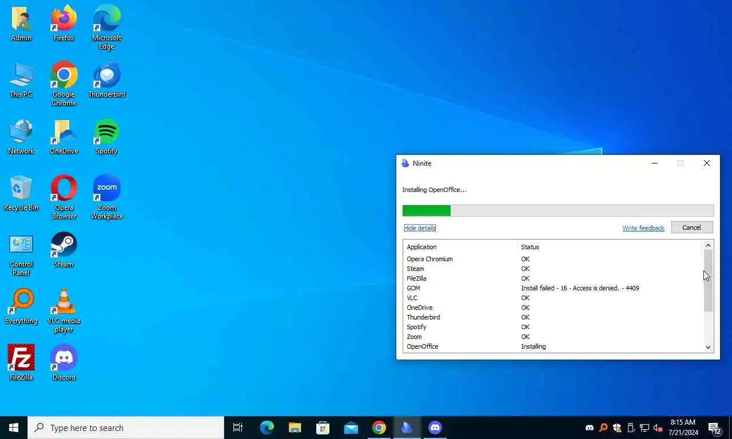Select Control Panel desktop icon
Screen dimensions: 732x439
pos(21,254)
